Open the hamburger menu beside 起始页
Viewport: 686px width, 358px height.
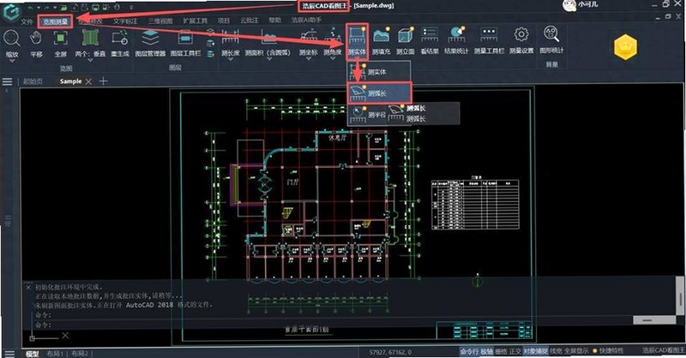[7, 81]
